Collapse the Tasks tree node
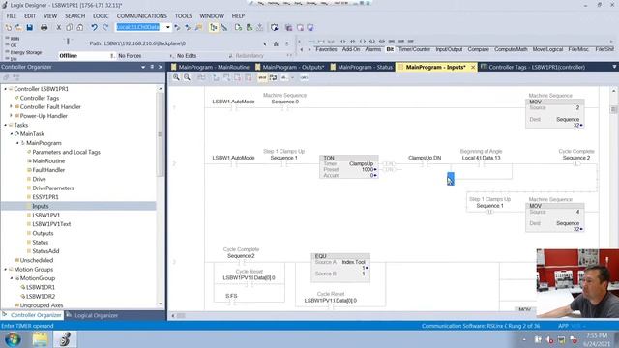The width and height of the screenshot is (619, 348). click(x=6, y=125)
